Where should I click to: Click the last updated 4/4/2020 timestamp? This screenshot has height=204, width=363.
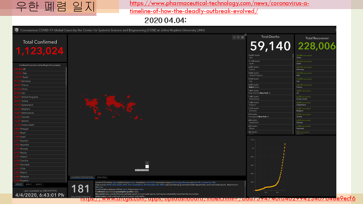coord(40,195)
